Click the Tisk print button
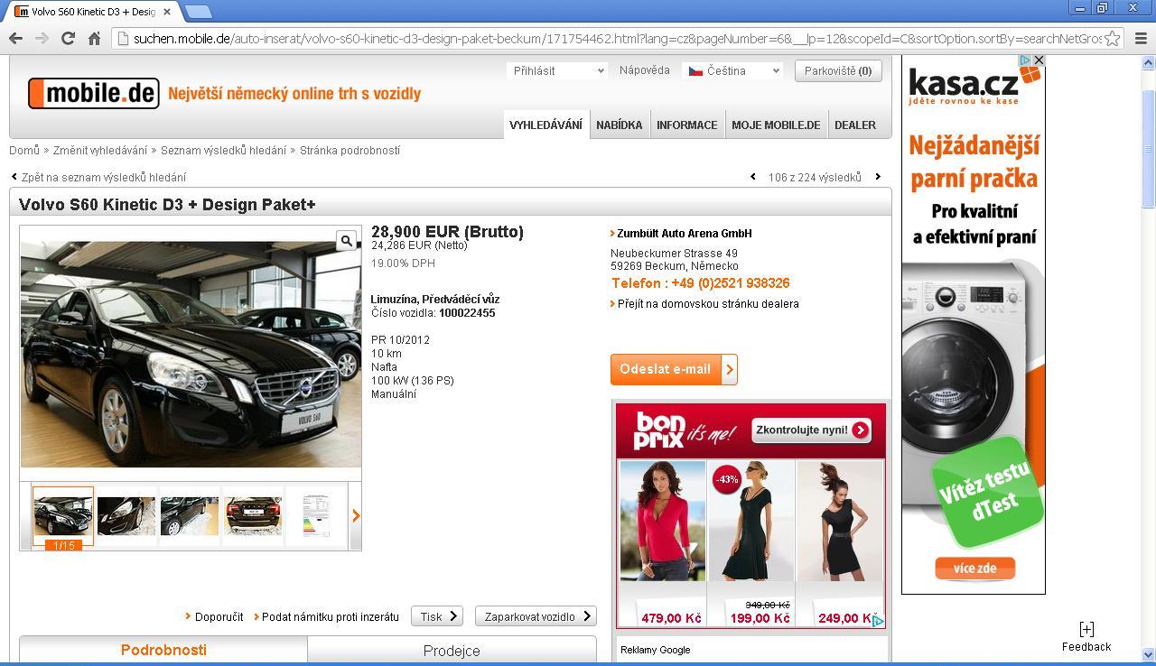The height and width of the screenshot is (666, 1156). [x=437, y=616]
